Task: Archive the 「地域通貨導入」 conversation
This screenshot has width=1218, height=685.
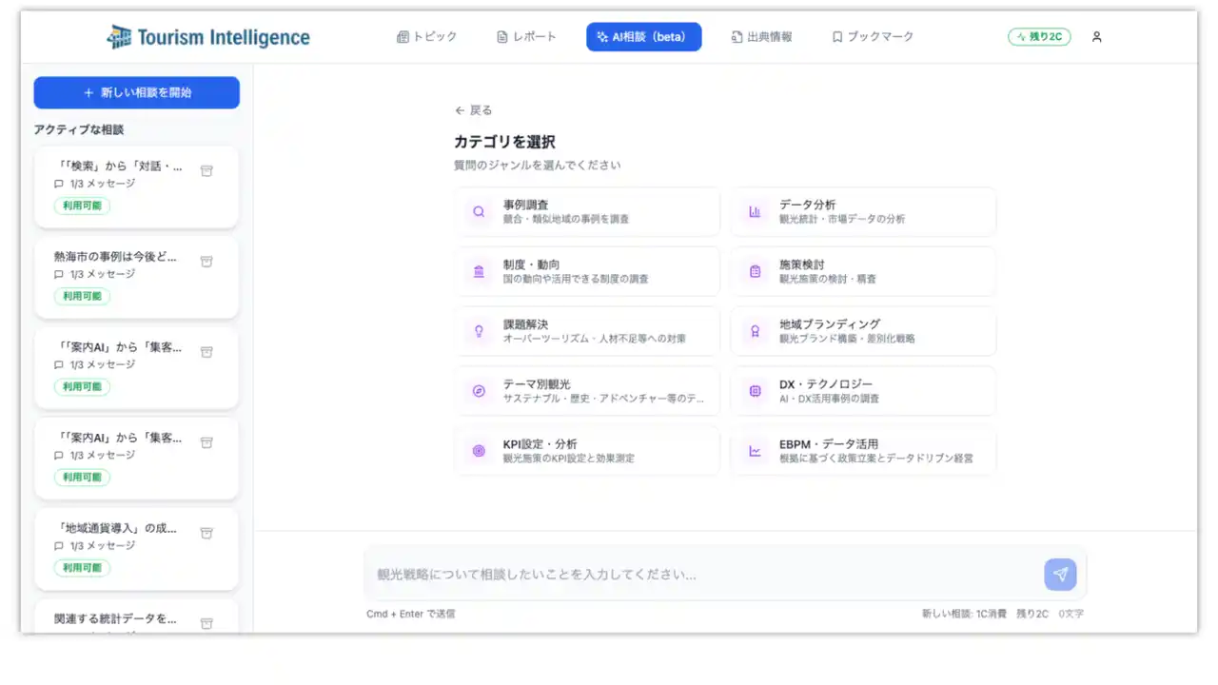Action: click(206, 533)
